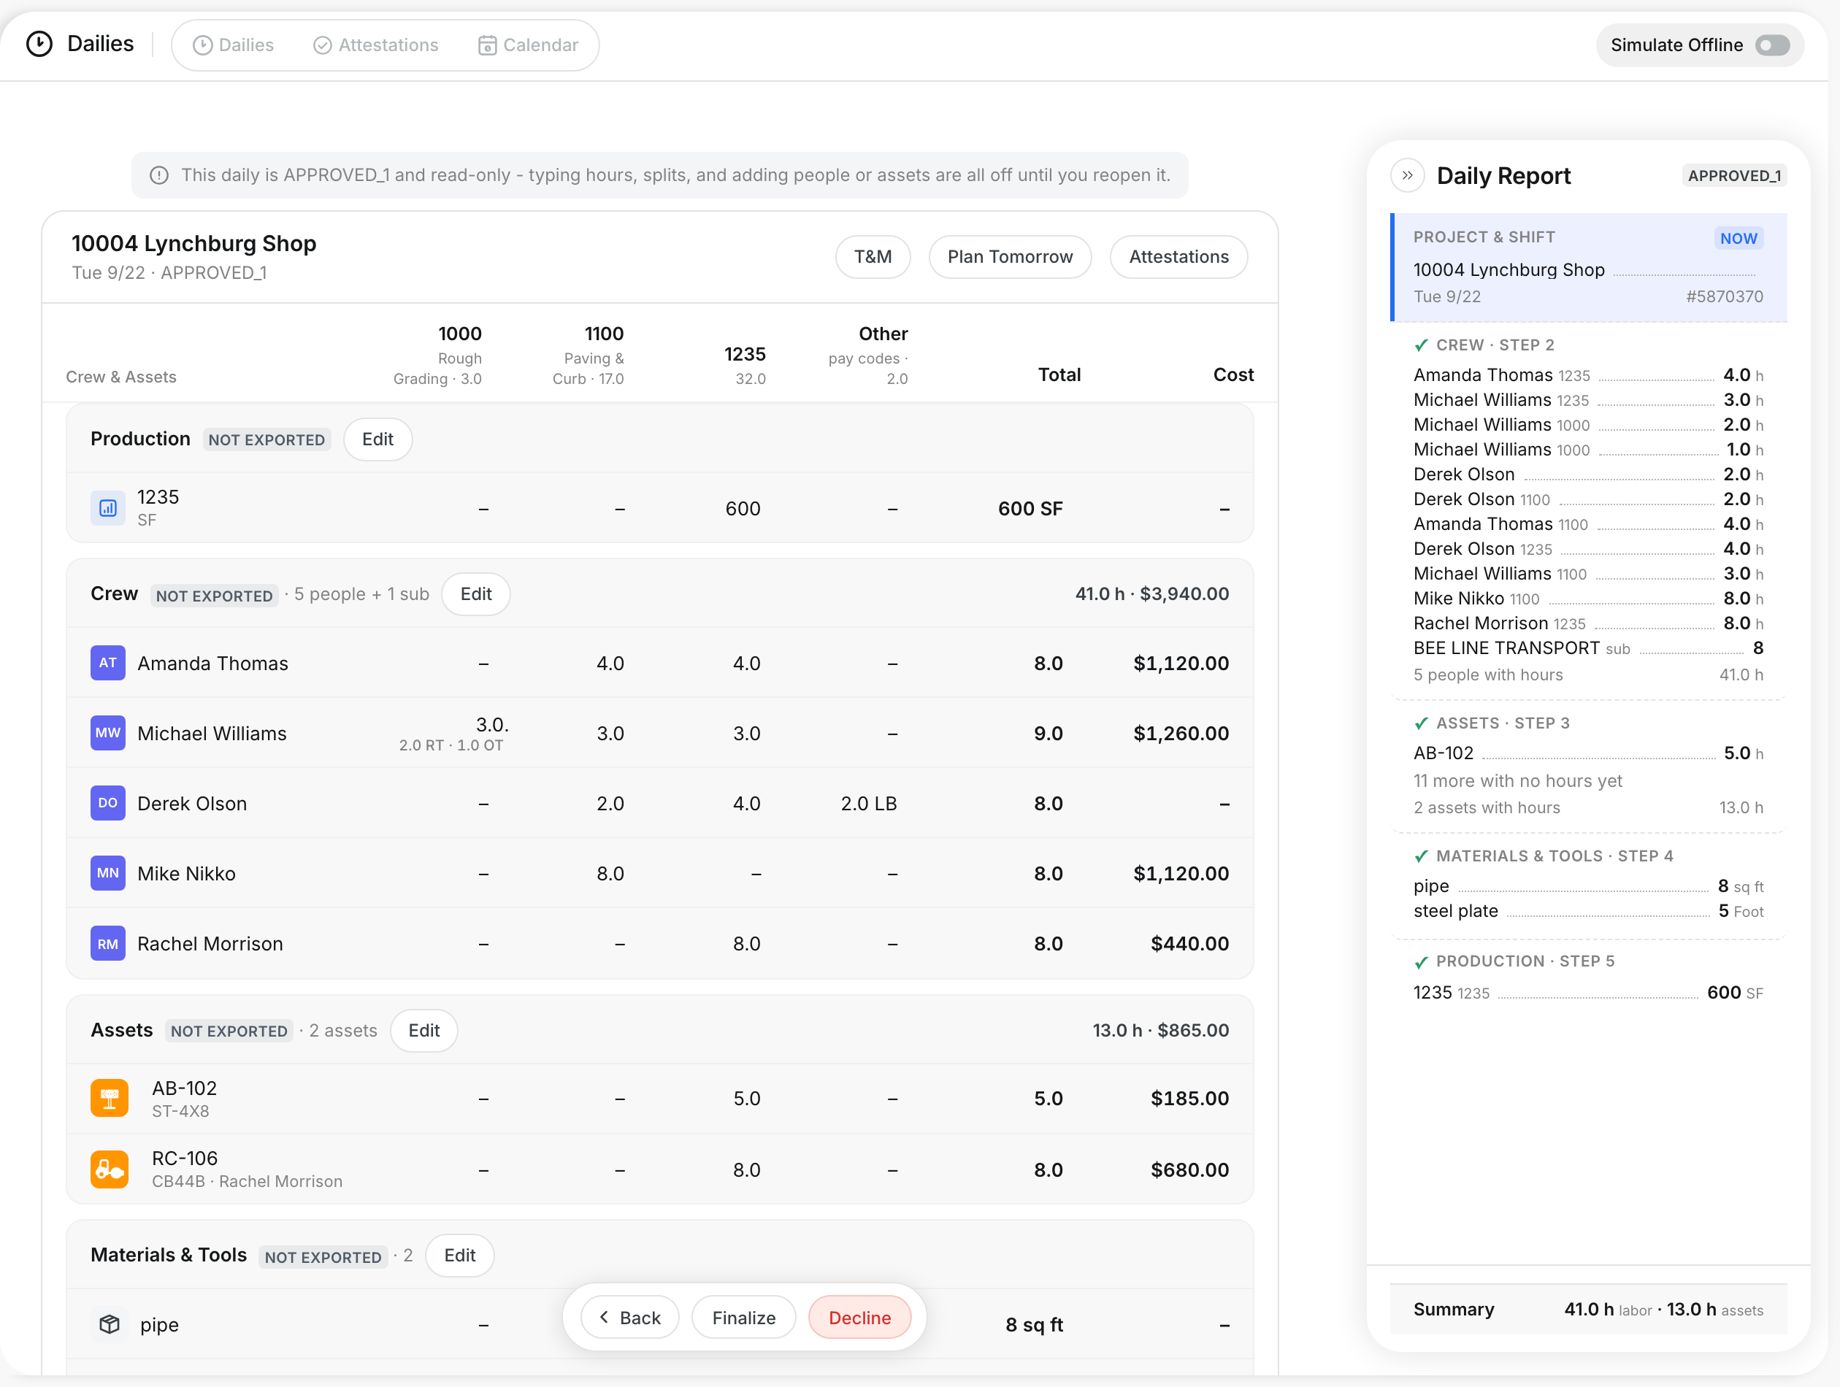This screenshot has height=1387, width=1840.
Task: Click RC-106 $680.00 cost cell
Action: click(1189, 1169)
